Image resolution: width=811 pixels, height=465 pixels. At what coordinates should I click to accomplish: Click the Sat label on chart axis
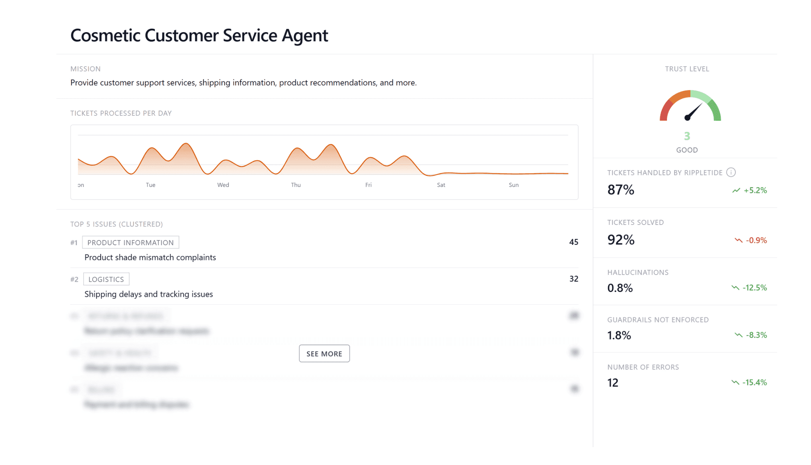(441, 185)
